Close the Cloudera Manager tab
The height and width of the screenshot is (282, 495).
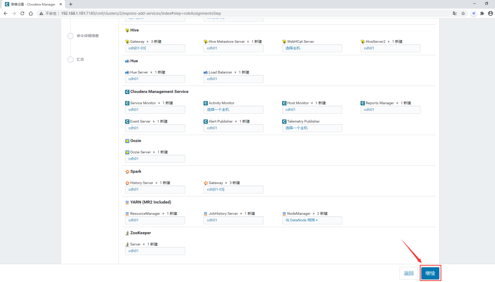pos(61,4)
